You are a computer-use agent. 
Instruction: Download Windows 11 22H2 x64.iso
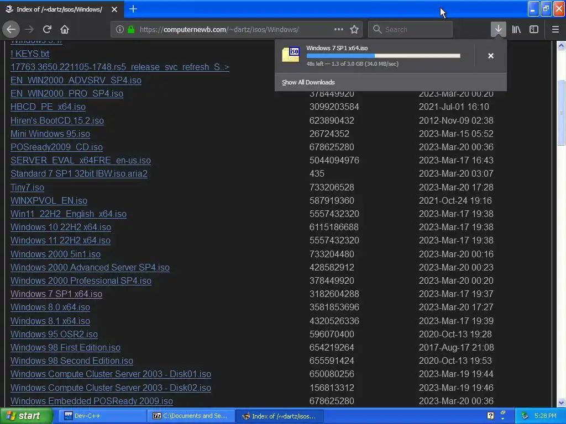[61, 241]
